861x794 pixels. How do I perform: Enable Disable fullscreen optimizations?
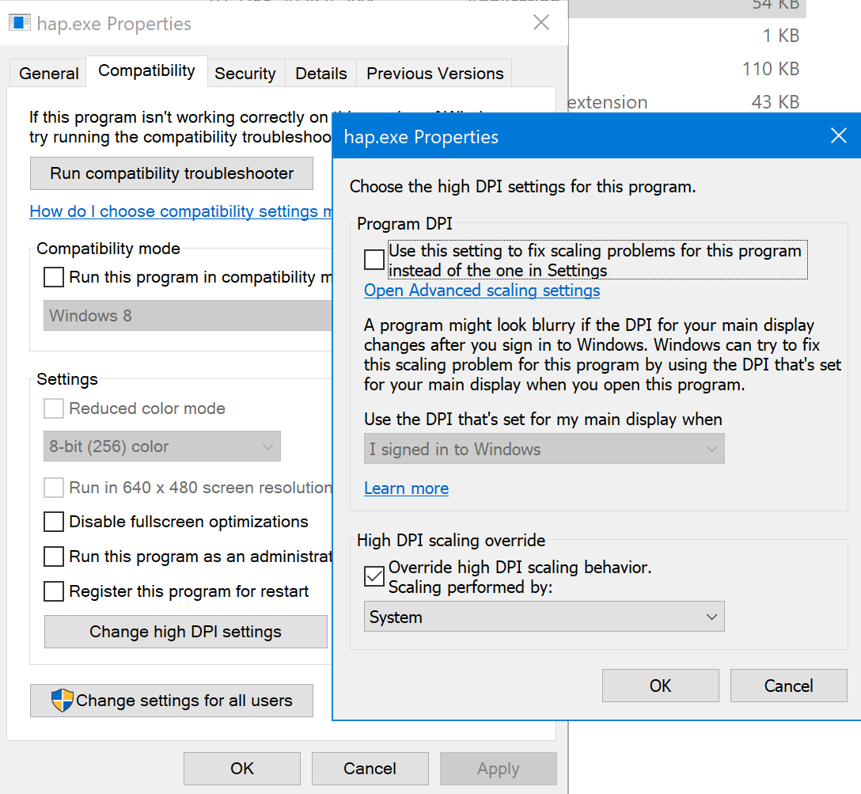(x=53, y=522)
